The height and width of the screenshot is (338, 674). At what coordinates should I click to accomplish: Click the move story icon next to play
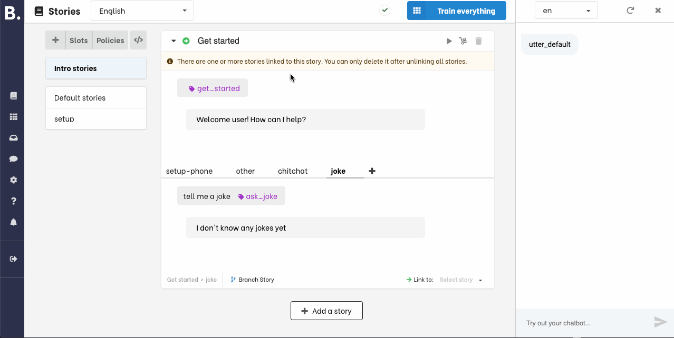point(463,41)
